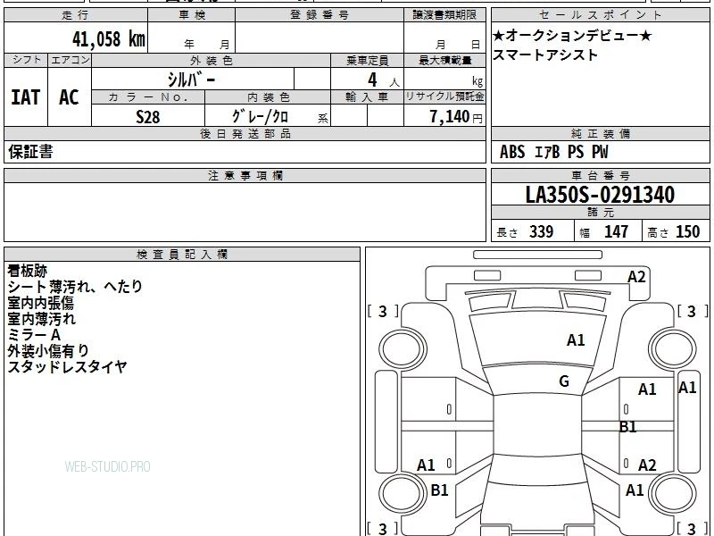
Task: Click the B1 mark near the left rear wheel
Action: (439, 490)
